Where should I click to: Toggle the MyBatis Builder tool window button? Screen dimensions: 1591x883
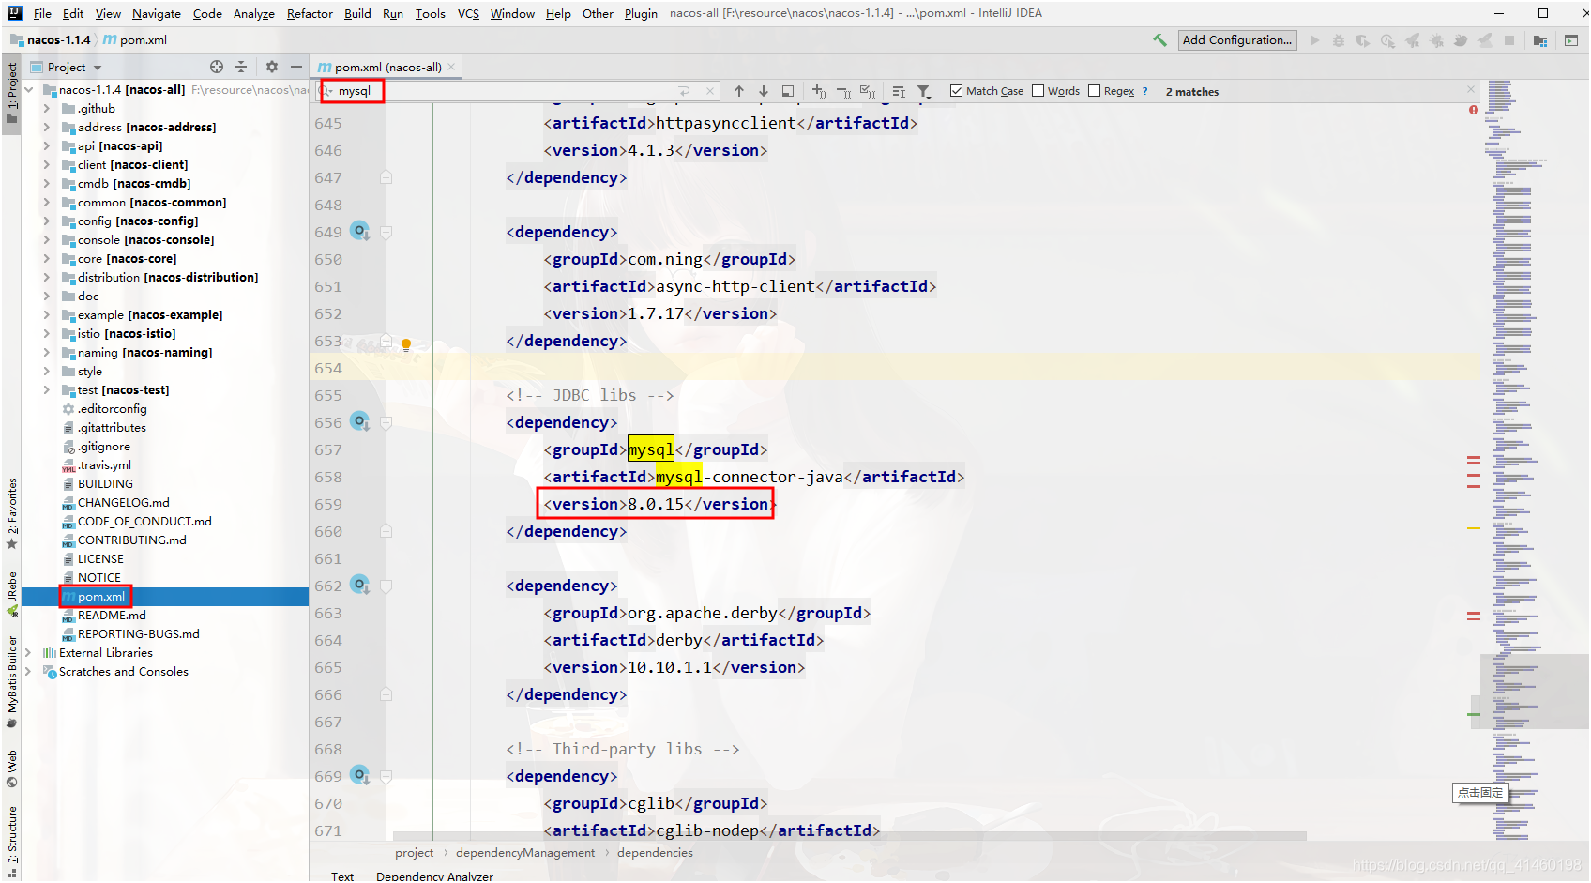pos(11,682)
